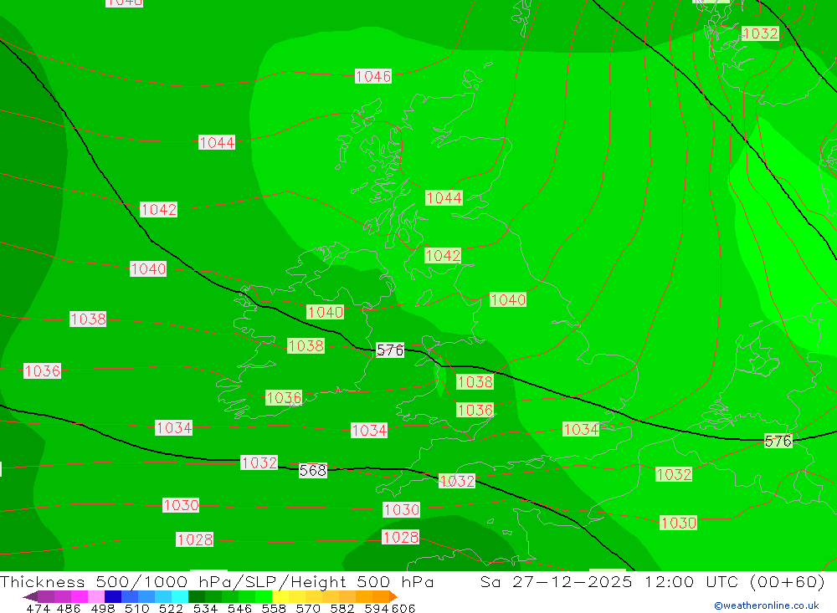Click the 1030 label over northern France
Viewport: 837px width, 613px height.
(x=678, y=523)
